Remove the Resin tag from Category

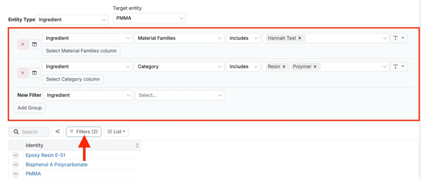tap(284, 67)
